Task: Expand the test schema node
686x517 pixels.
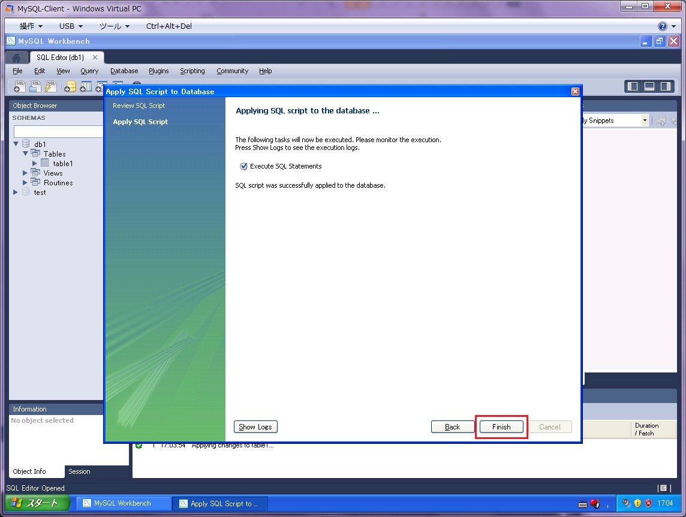Action: click(x=16, y=192)
